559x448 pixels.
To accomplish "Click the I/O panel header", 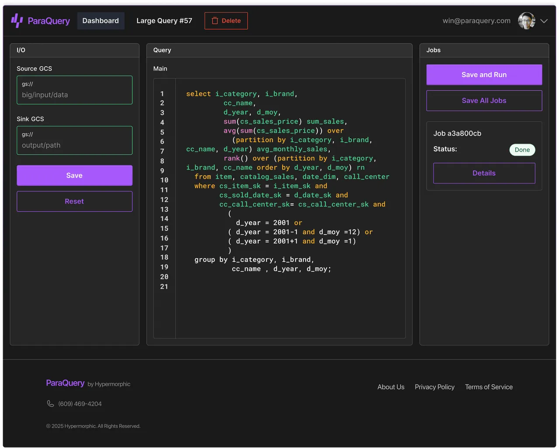I will [x=75, y=50].
